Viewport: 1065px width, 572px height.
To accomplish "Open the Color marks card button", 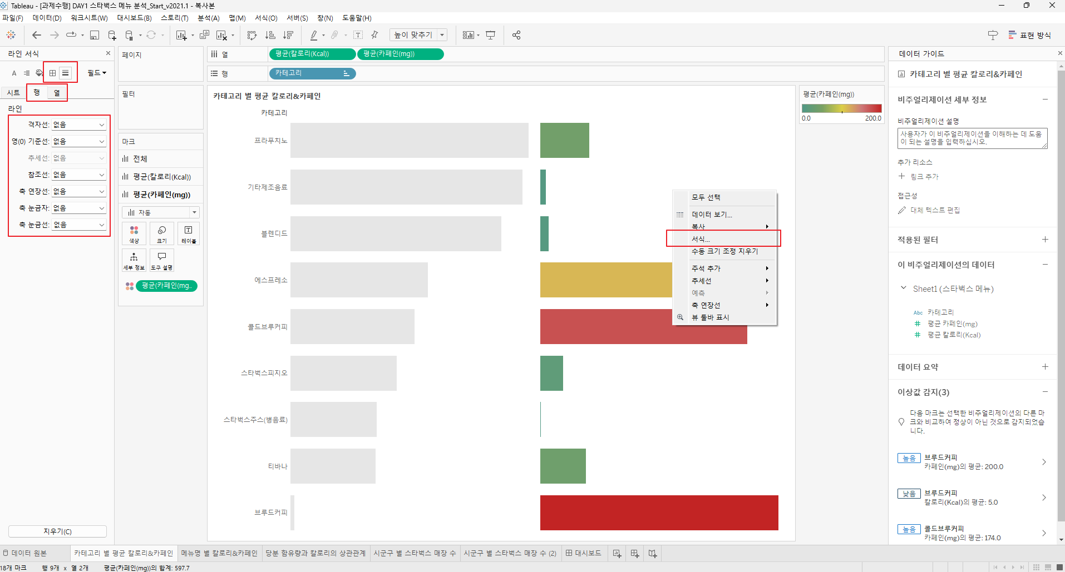I will (134, 234).
